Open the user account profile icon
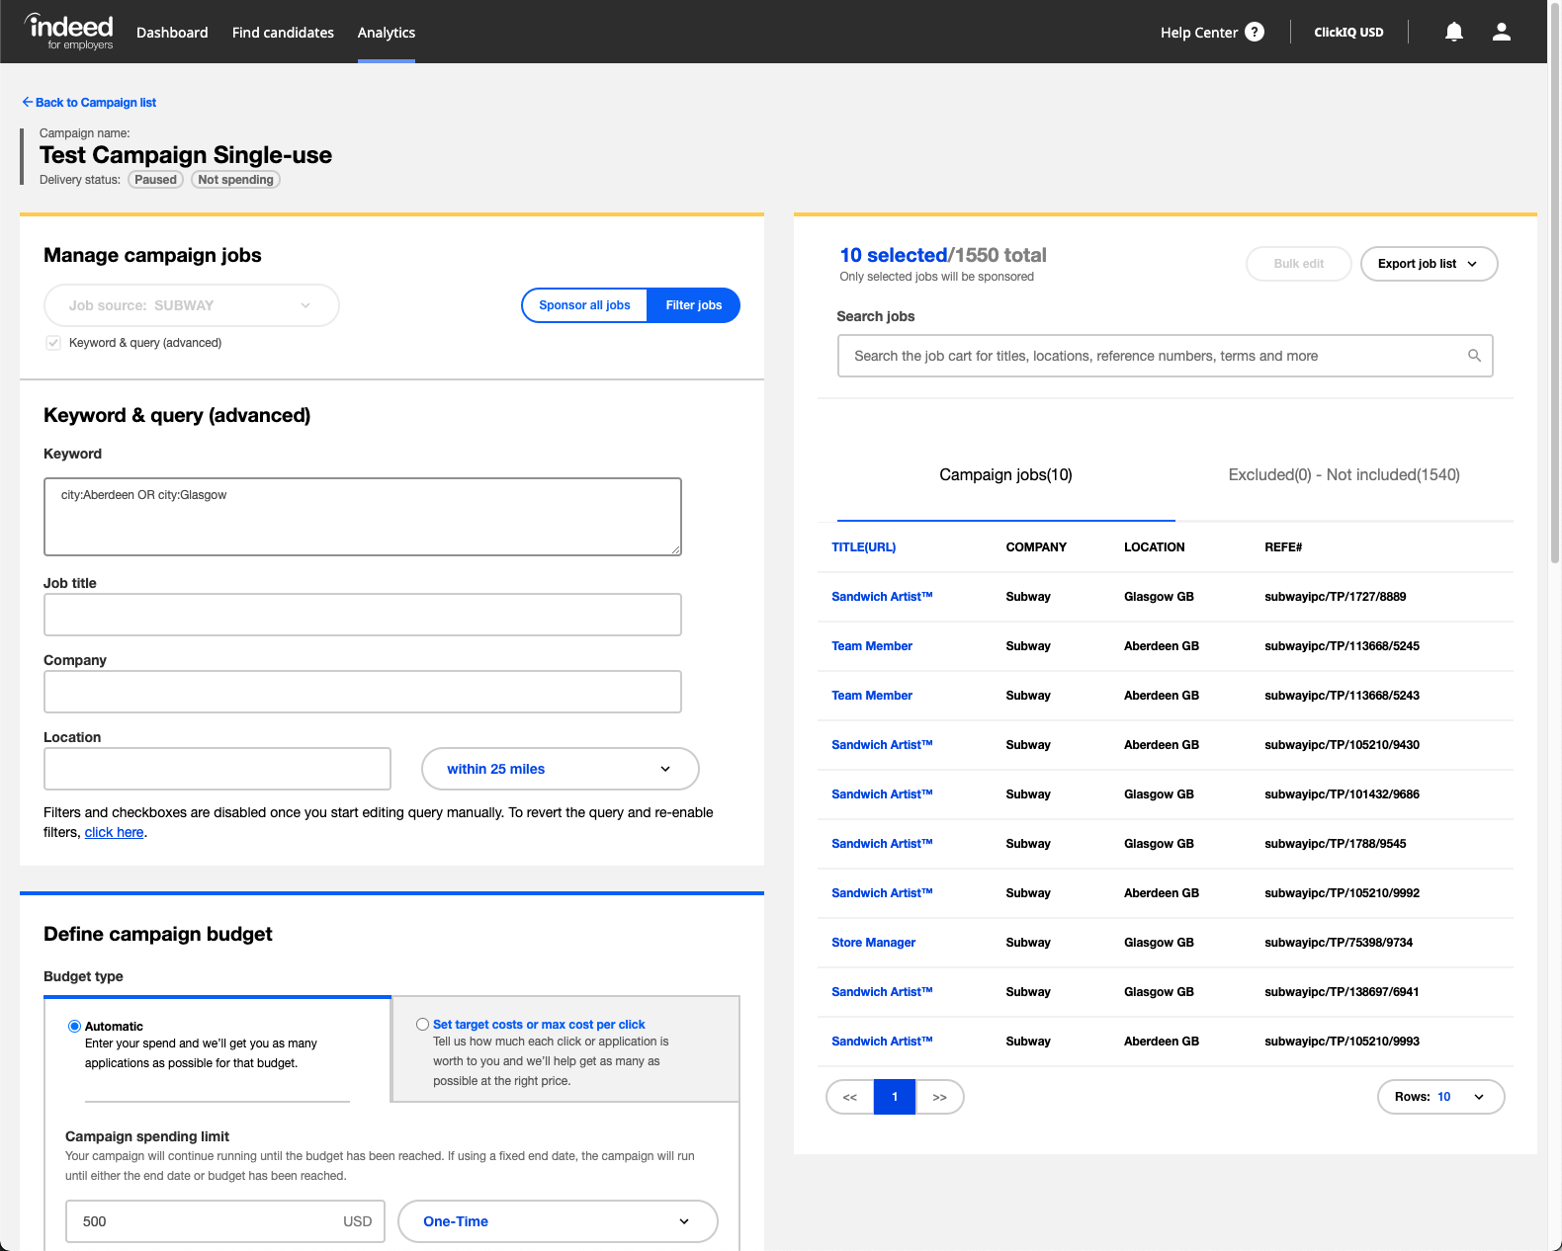Image resolution: width=1562 pixels, height=1251 pixels. click(x=1502, y=32)
